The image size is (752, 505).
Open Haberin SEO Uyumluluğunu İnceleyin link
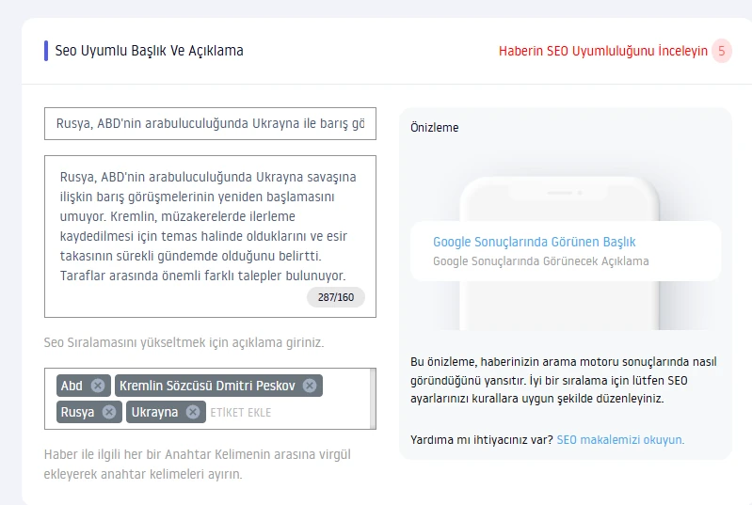point(603,51)
